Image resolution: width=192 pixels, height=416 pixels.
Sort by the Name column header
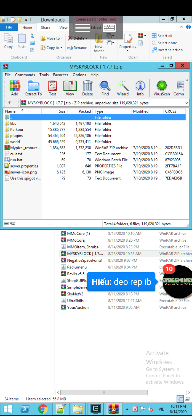coord(22,111)
